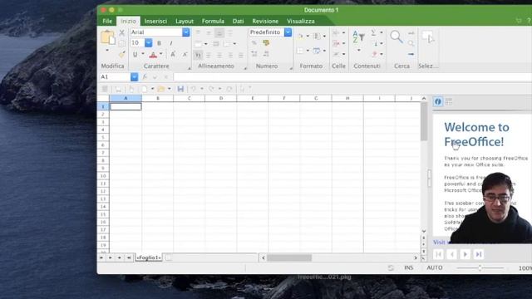Click the font size field showing 10
Image resolution: width=532 pixels, height=299 pixels.
click(137, 43)
